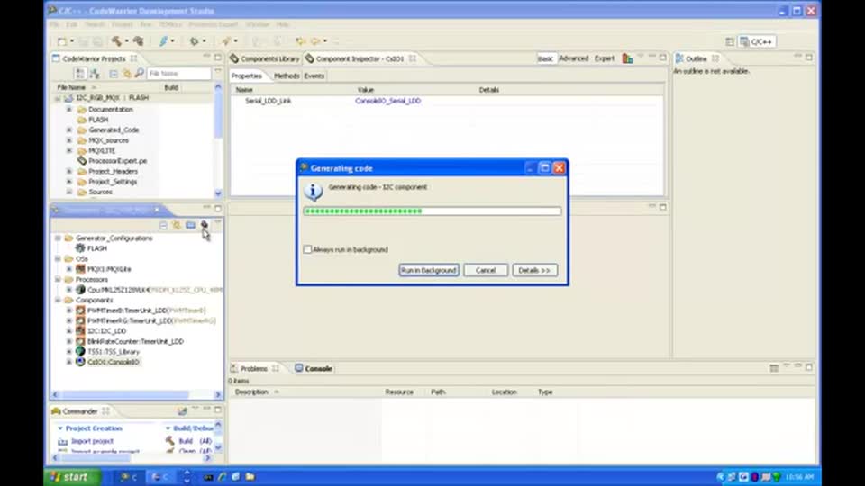Viewport: 865px width, 486px height.
Task: Expand the MQX1:MQXLite node
Action: 69,269
